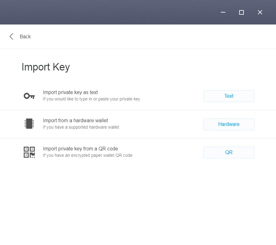Minimize the wallet window
The image size is (276, 245).
click(223, 12)
